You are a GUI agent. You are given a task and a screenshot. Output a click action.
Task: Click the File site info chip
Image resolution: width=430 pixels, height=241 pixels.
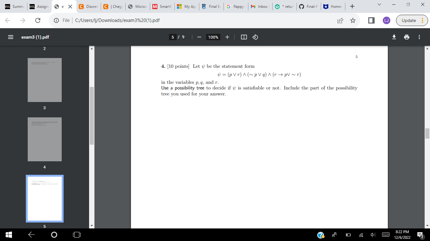pos(62,20)
